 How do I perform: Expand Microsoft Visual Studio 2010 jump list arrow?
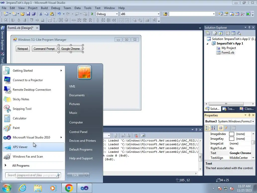(x=61, y=137)
